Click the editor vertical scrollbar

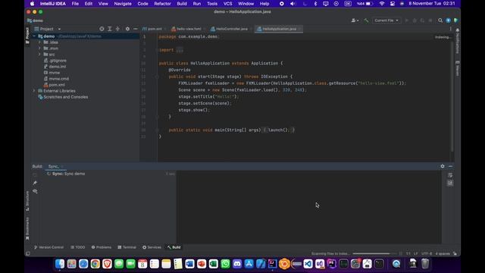(452, 96)
